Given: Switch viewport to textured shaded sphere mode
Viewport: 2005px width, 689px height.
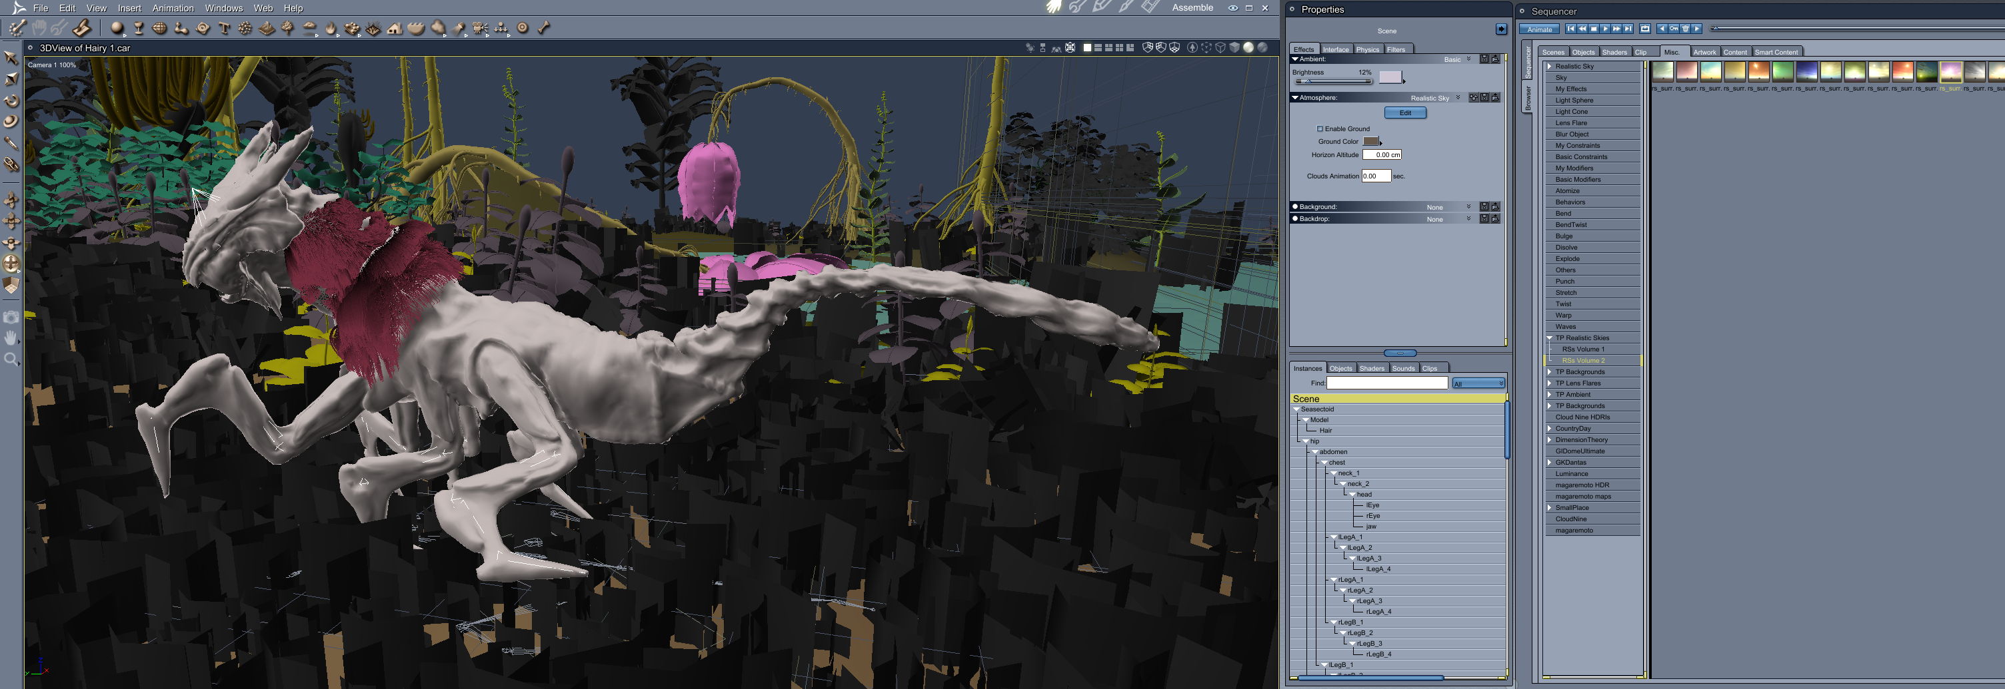Looking at the screenshot, I should (1262, 47).
